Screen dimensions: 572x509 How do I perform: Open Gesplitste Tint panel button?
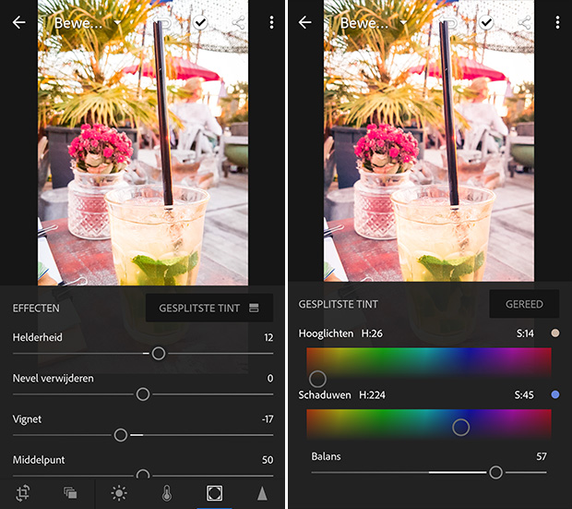209,308
